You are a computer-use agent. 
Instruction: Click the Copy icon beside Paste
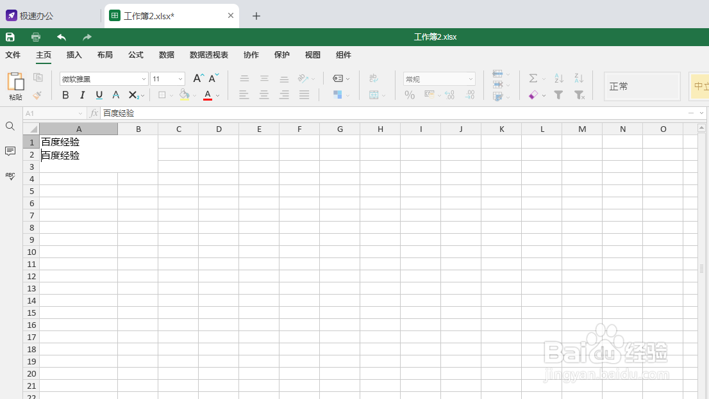pos(38,77)
